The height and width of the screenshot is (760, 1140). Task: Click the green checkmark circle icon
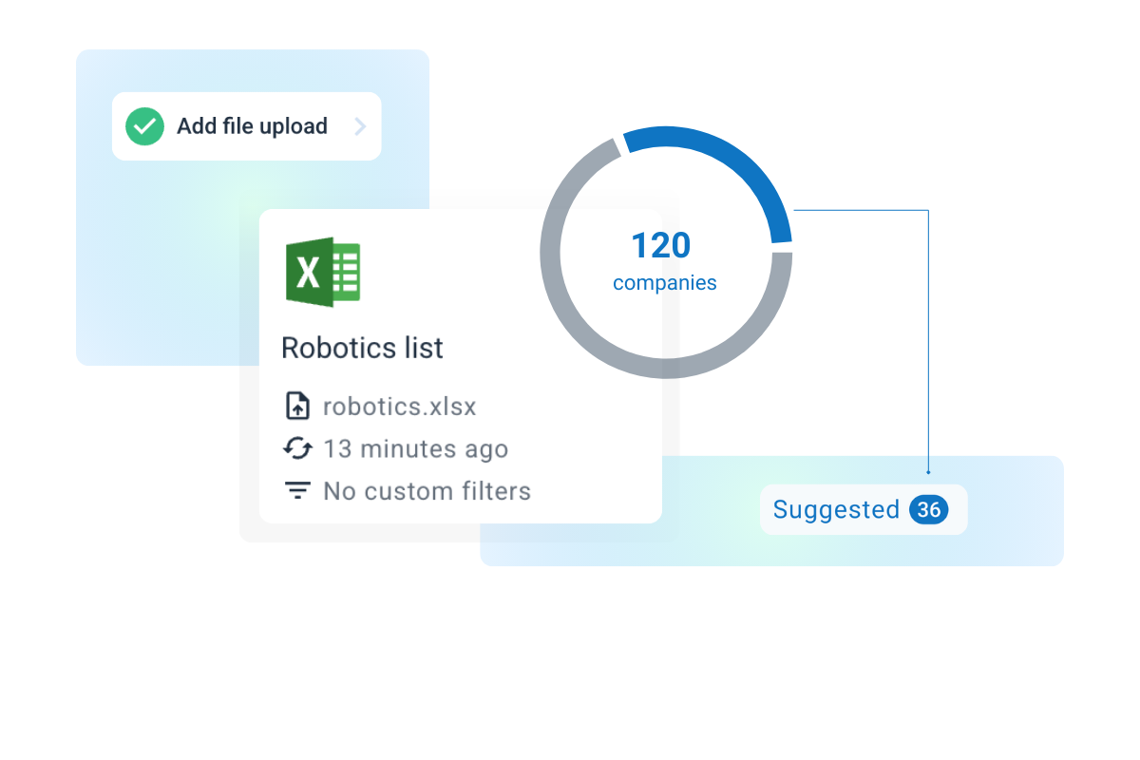point(144,126)
